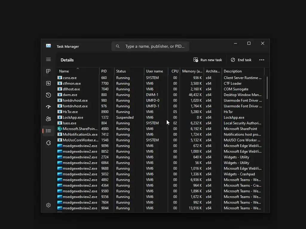Sort by the Name column header
The width and height of the screenshot is (306, 229).
78,71
